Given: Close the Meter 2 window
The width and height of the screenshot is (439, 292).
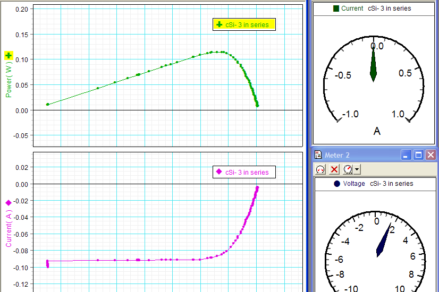Looking at the screenshot, I should click(430, 155).
